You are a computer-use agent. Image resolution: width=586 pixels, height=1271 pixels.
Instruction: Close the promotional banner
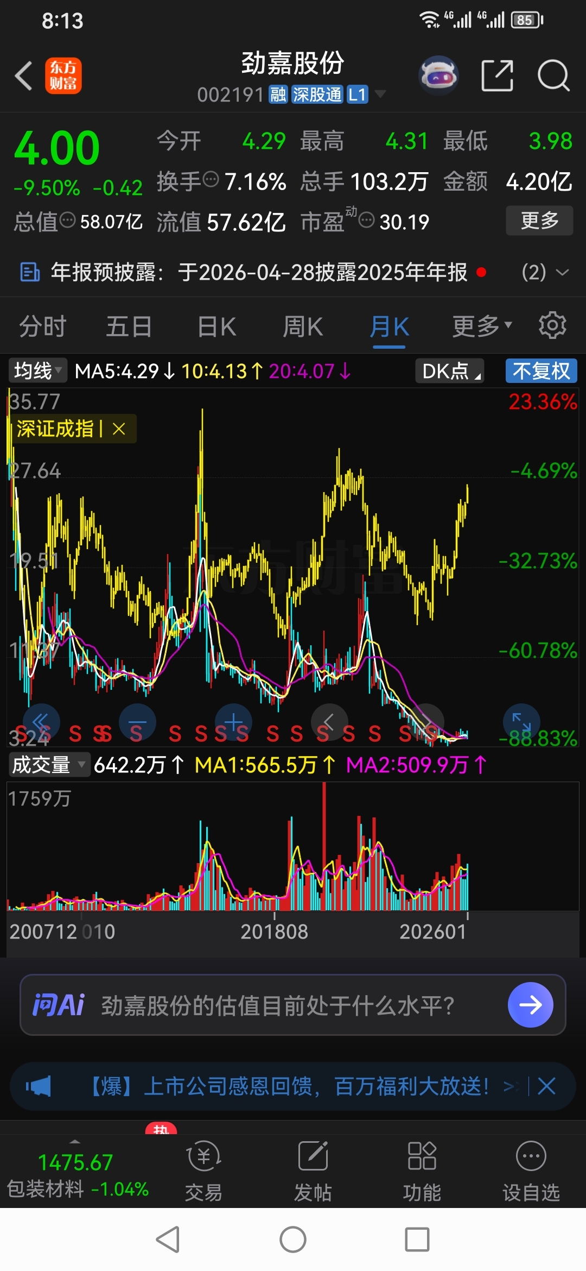click(546, 1086)
